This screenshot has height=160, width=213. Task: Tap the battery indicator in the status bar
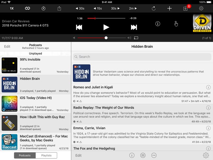(x=209, y=2)
